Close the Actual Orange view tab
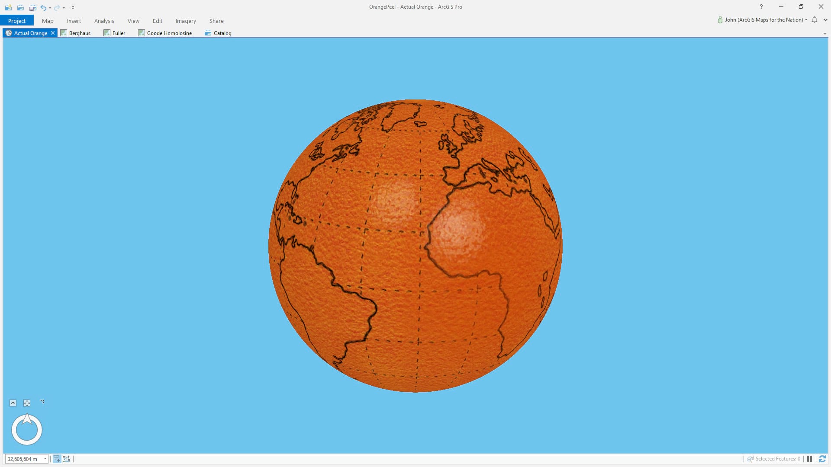This screenshot has height=467, width=831. coord(53,33)
